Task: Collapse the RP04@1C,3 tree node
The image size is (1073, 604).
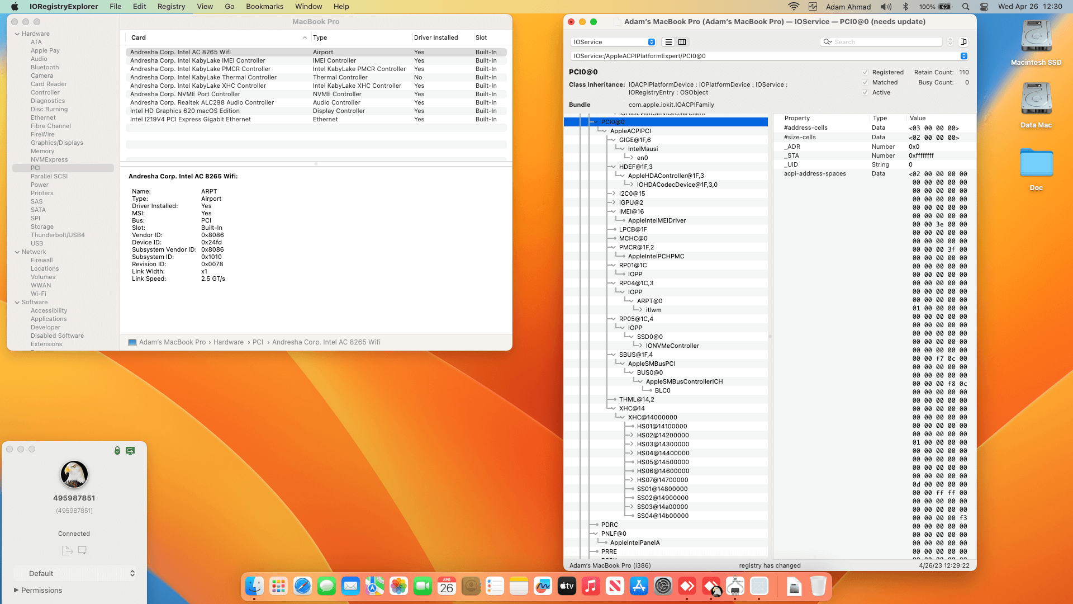Action: pyautogui.click(x=612, y=283)
